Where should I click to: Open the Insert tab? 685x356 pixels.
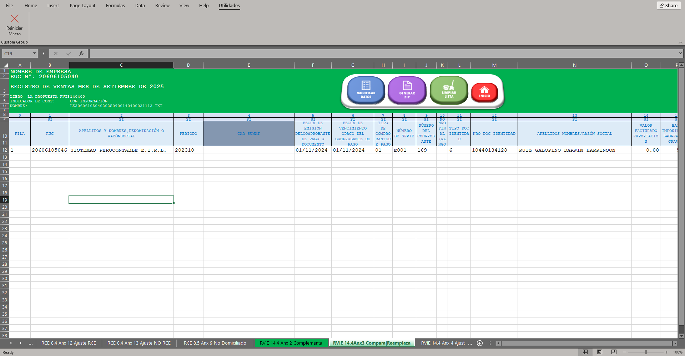[x=53, y=5]
